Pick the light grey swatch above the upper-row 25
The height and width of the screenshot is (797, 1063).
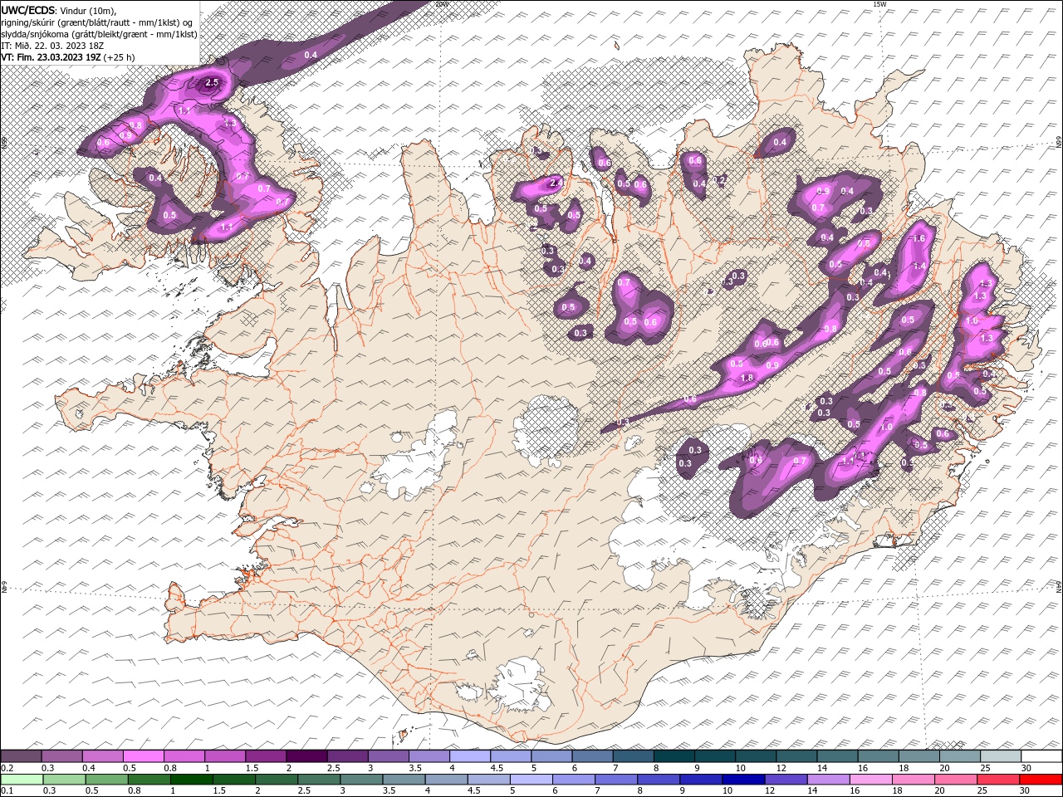(x=1001, y=756)
